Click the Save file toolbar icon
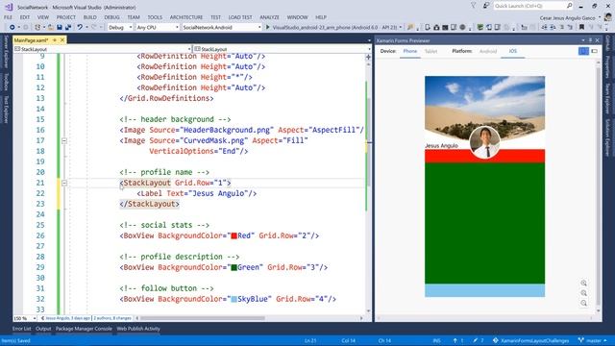Screen dimensions: 615x346 (x=60, y=28)
